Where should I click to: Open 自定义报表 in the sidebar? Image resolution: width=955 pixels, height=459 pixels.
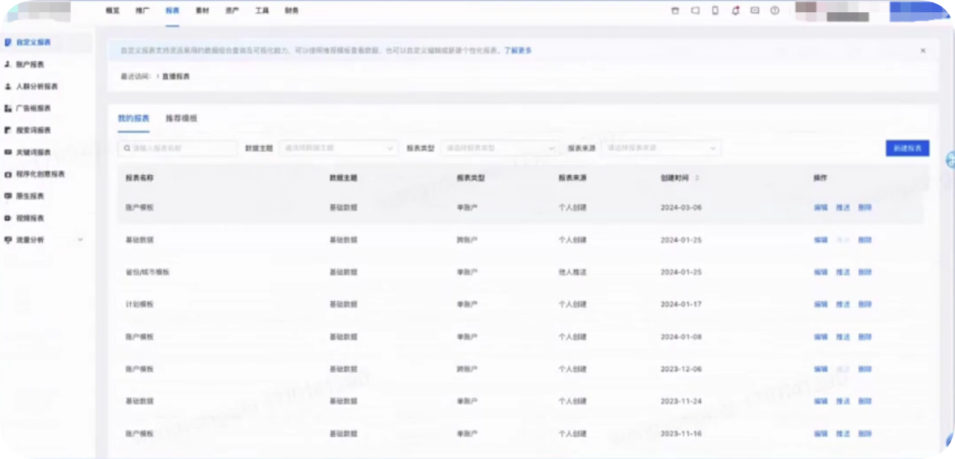[33, 43]
